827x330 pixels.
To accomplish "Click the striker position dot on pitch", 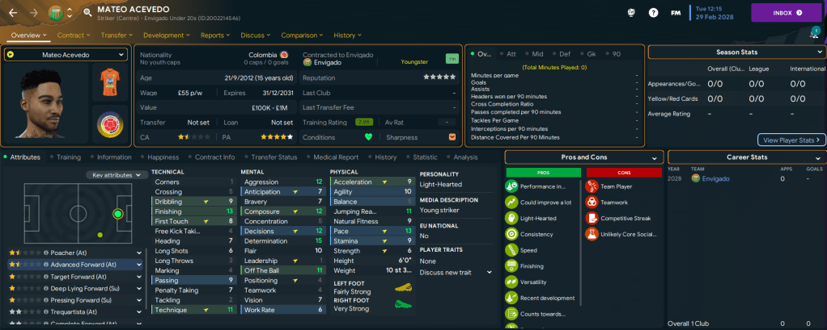I will pos(118,214).
